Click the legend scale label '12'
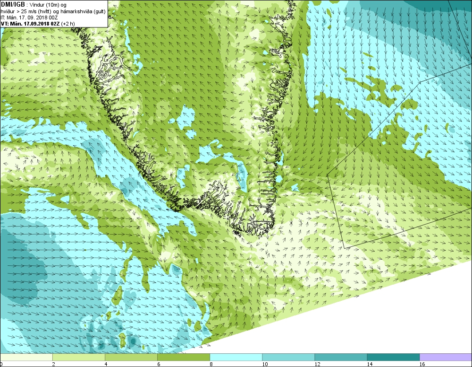This screenshot has width=472, height=367. tap(317, 364)
